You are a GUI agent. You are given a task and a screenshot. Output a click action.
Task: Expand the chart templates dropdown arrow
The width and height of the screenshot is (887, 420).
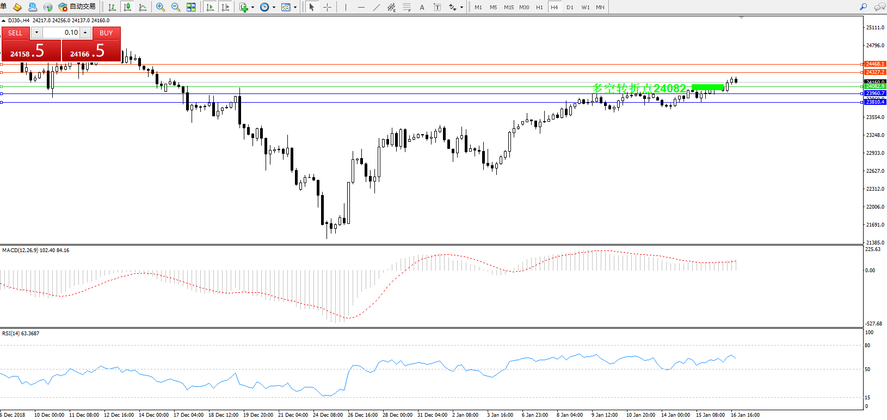click(295, 8)
